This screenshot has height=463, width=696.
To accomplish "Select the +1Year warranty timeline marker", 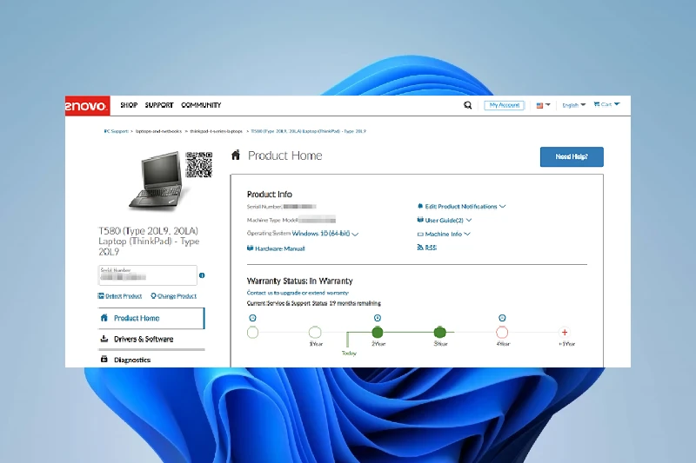I will tap(565, 333).
